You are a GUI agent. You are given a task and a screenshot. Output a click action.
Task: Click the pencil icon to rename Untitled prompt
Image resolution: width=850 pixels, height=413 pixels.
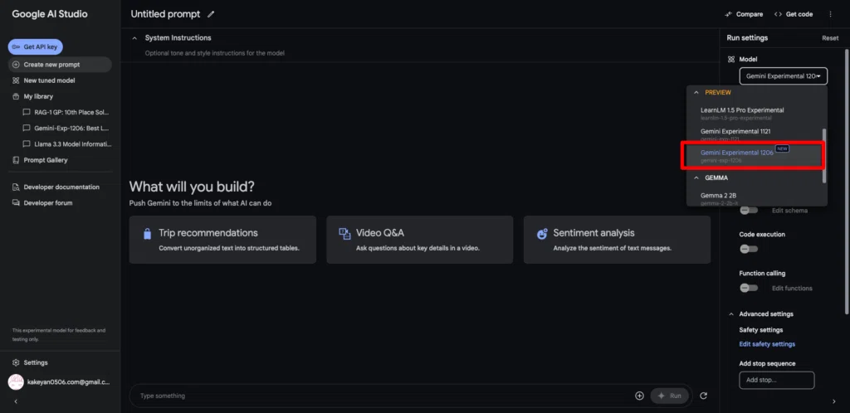click(211, 15)
